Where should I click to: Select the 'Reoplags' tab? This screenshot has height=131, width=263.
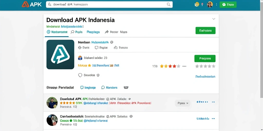93,32
